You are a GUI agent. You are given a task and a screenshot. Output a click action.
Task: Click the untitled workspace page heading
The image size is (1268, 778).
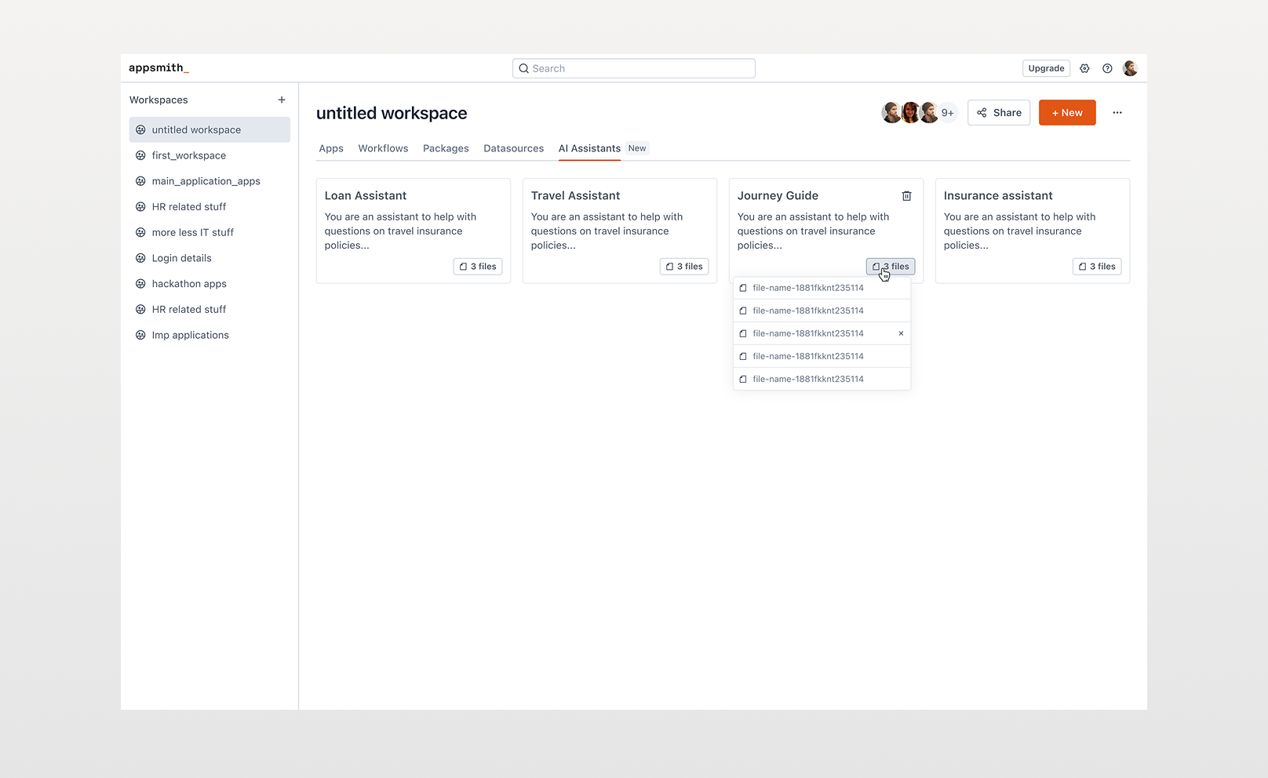click(x=392, y=113)
